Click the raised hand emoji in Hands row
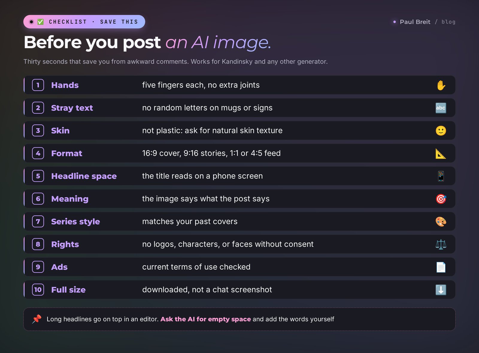479x353 pixels. pos(441,85)
